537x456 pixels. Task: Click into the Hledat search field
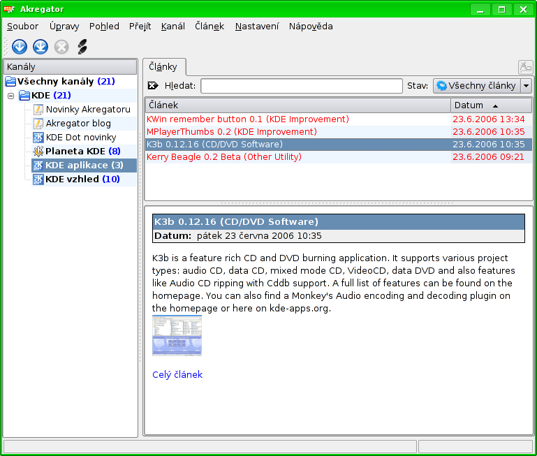[302, 86]
